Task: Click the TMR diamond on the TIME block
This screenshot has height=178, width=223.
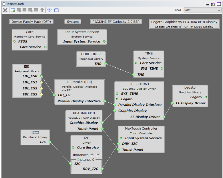Action: (134, 75)
